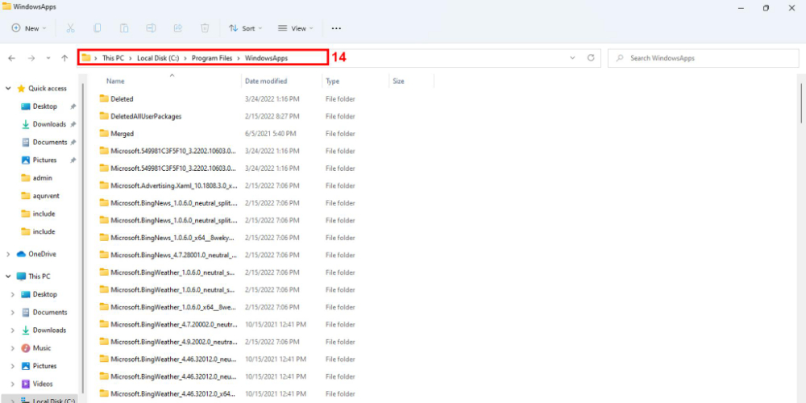
Task: Open the aqurvent folder in sidebar
Action: click(44, 196)
